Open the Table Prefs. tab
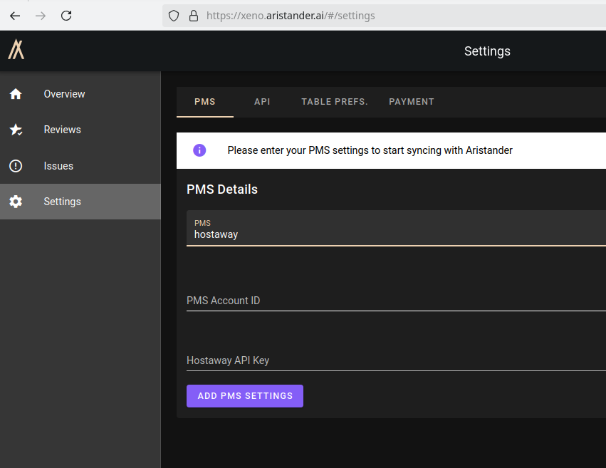Screen dimensions: 606x468 tap(334, 102)
